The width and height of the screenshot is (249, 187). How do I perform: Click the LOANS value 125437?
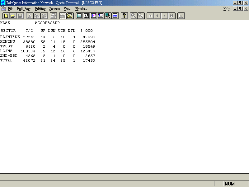point(88,51)
